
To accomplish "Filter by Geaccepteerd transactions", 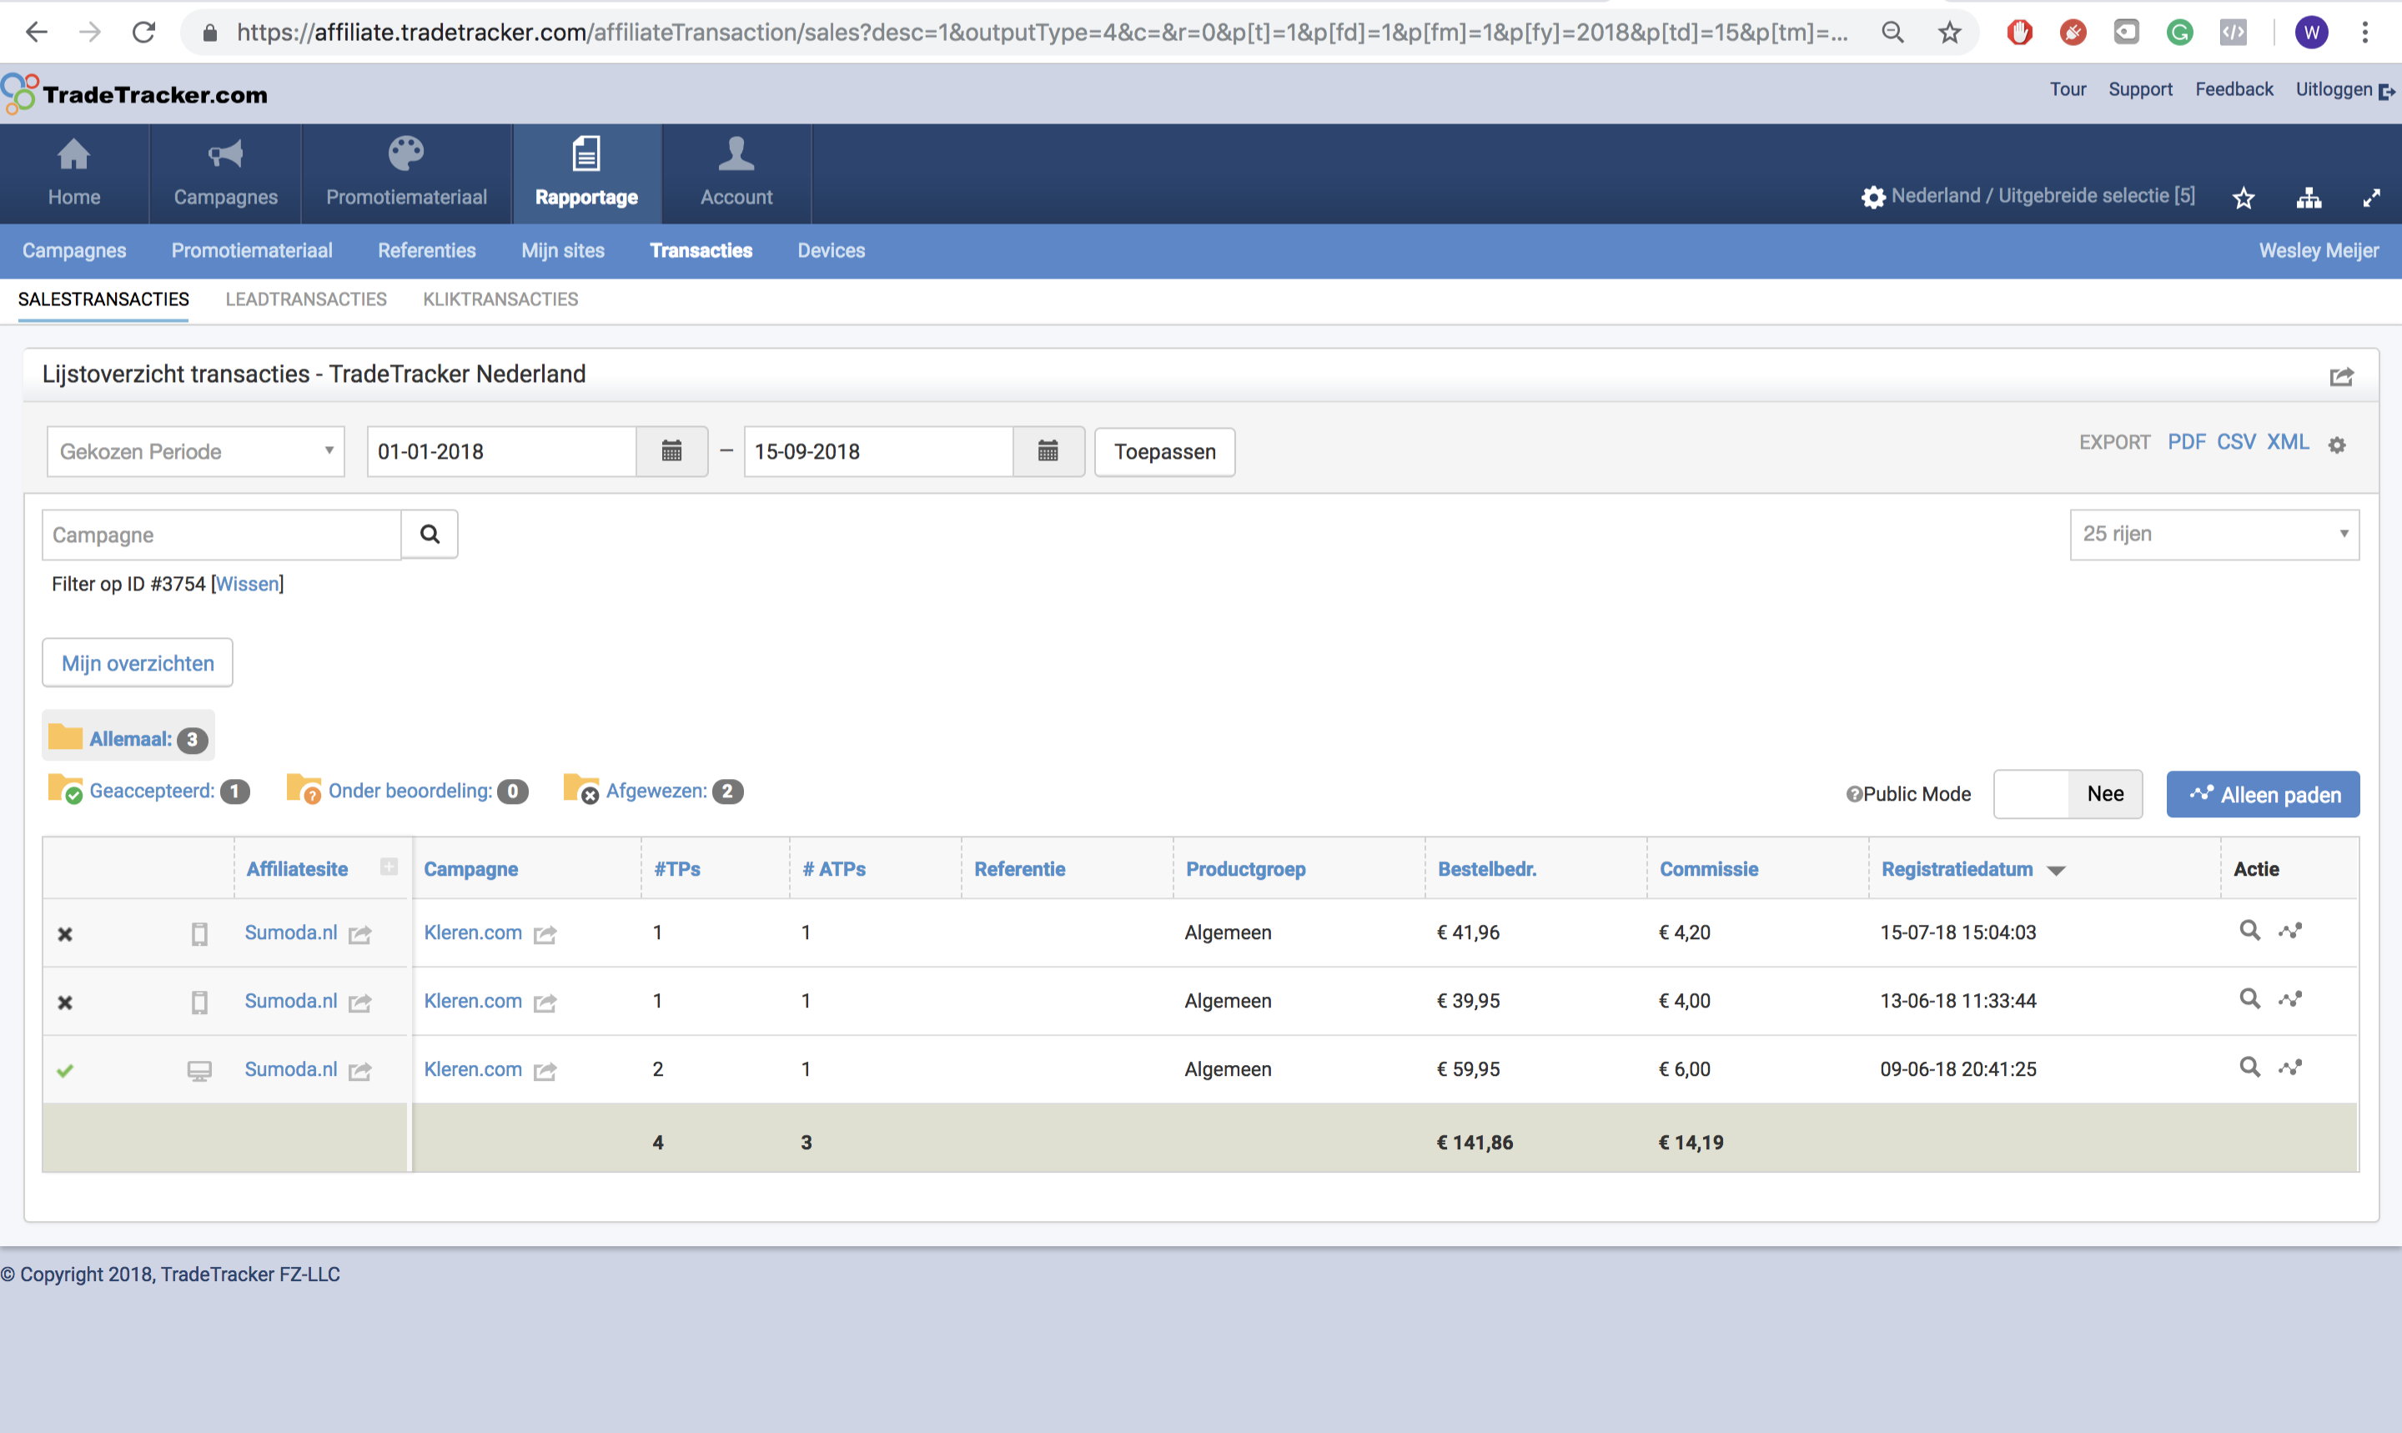I will pos(148,791).
